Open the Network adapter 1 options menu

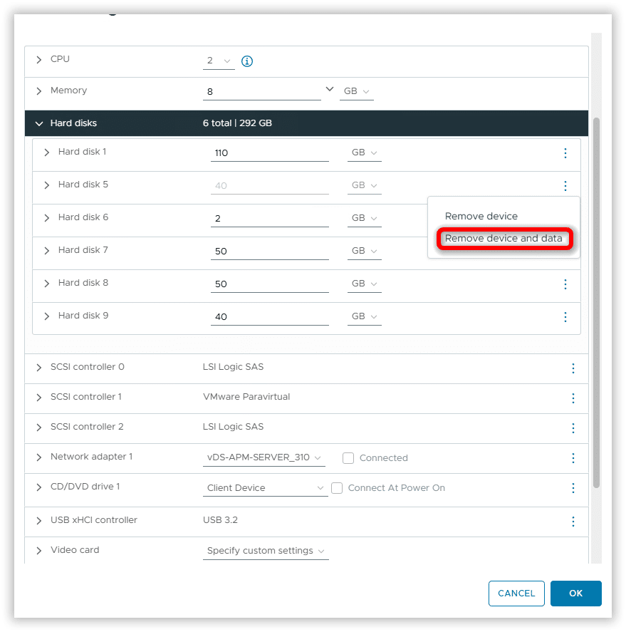tap(573, 458)
